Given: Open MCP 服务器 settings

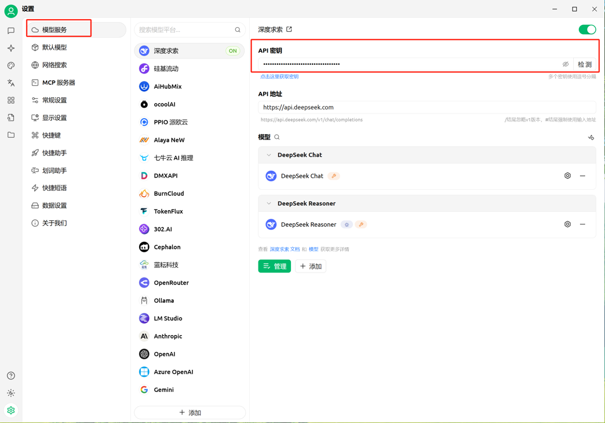Looking at the screenshot, I should pos(76,82).
